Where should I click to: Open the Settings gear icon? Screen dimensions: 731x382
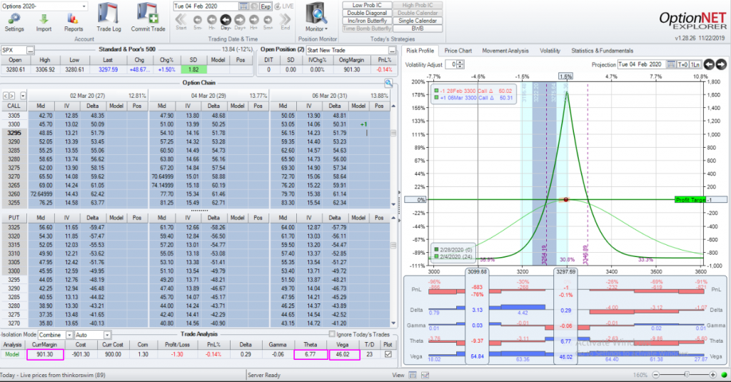click(14, 19)
